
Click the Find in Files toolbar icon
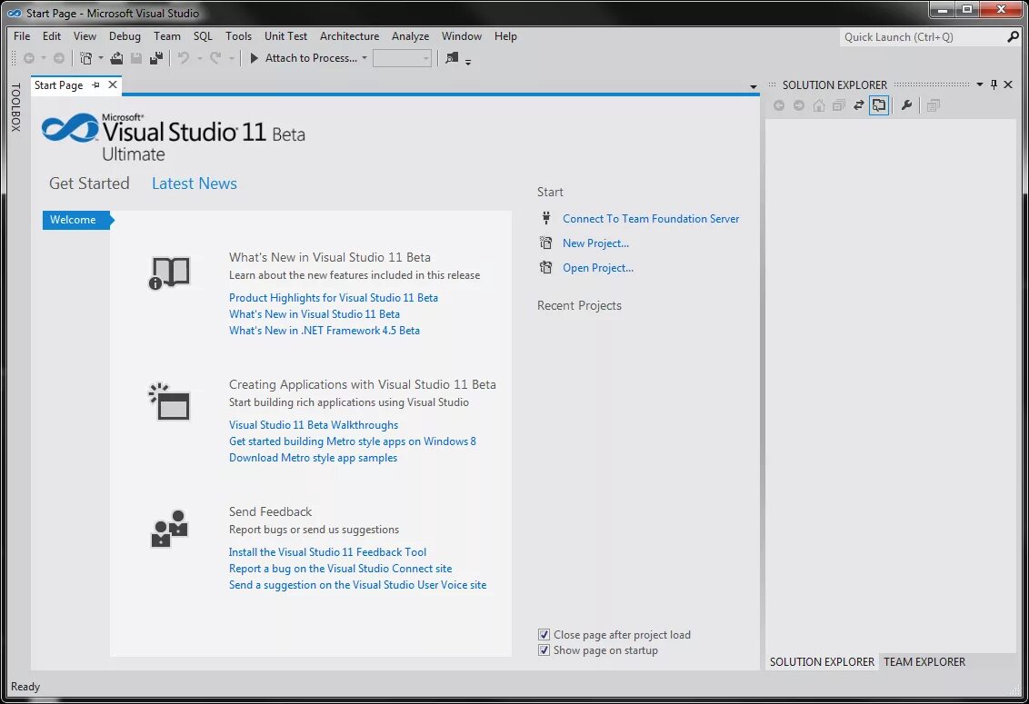click(x=452, y=58)
